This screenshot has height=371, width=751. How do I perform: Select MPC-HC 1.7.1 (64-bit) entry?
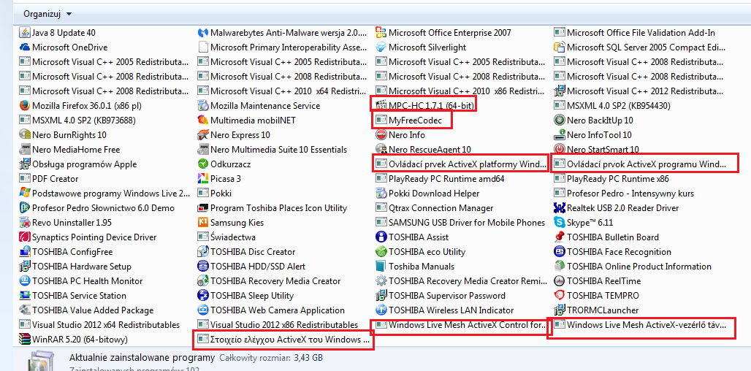click(427, 106)
